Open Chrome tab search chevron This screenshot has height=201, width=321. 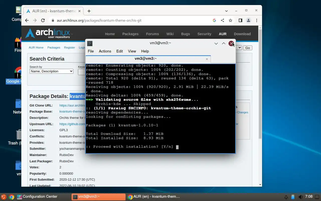226,11
